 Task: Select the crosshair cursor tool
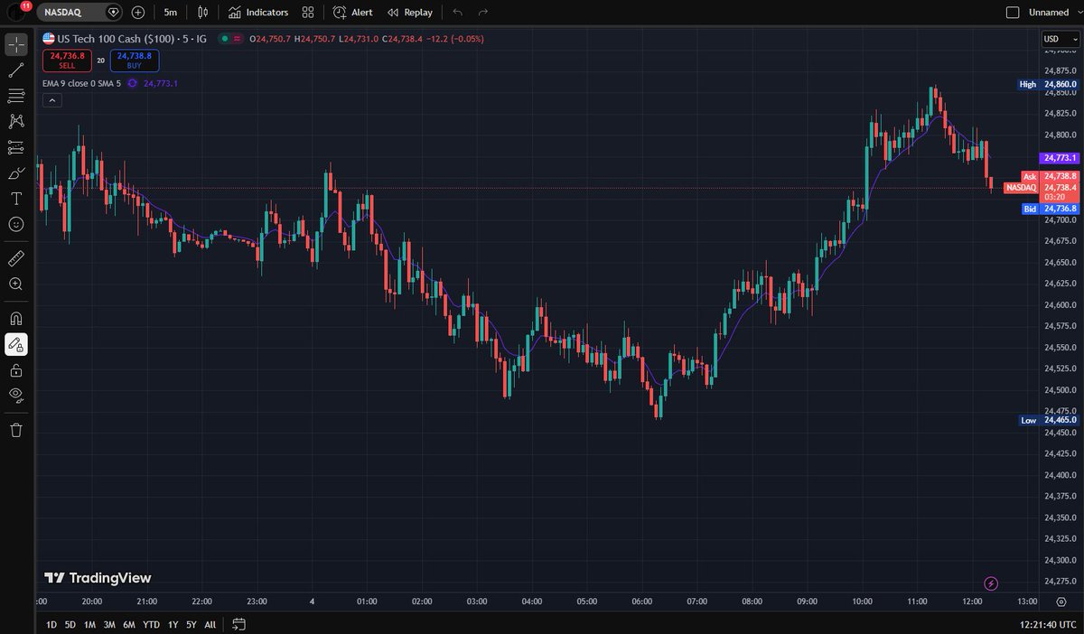point(16,44)
